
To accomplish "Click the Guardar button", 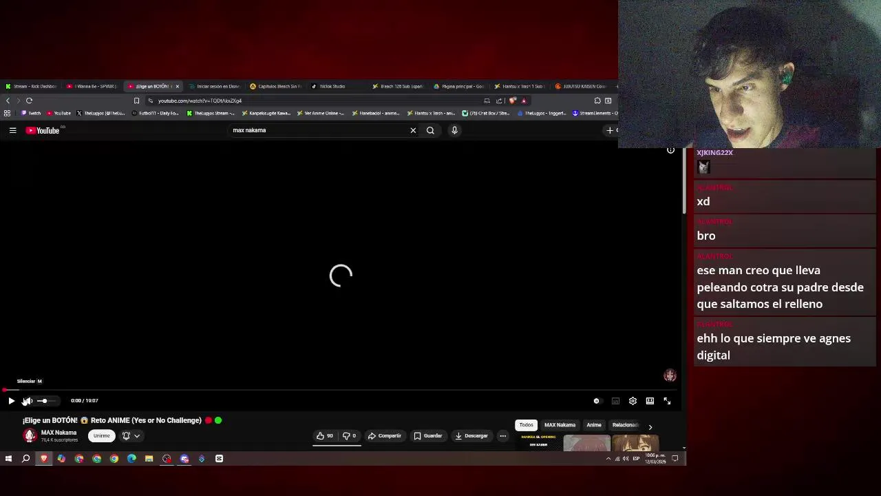I will pos(428,436).
